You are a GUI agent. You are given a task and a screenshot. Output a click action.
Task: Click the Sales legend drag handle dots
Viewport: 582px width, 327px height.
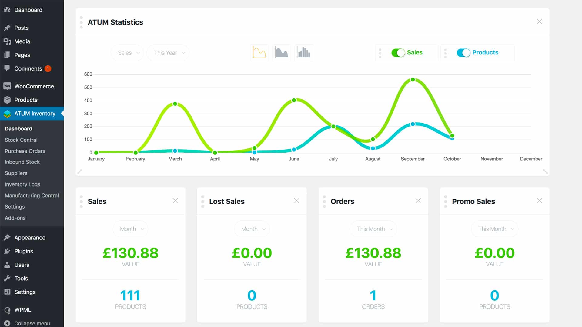tap(380, 53)
